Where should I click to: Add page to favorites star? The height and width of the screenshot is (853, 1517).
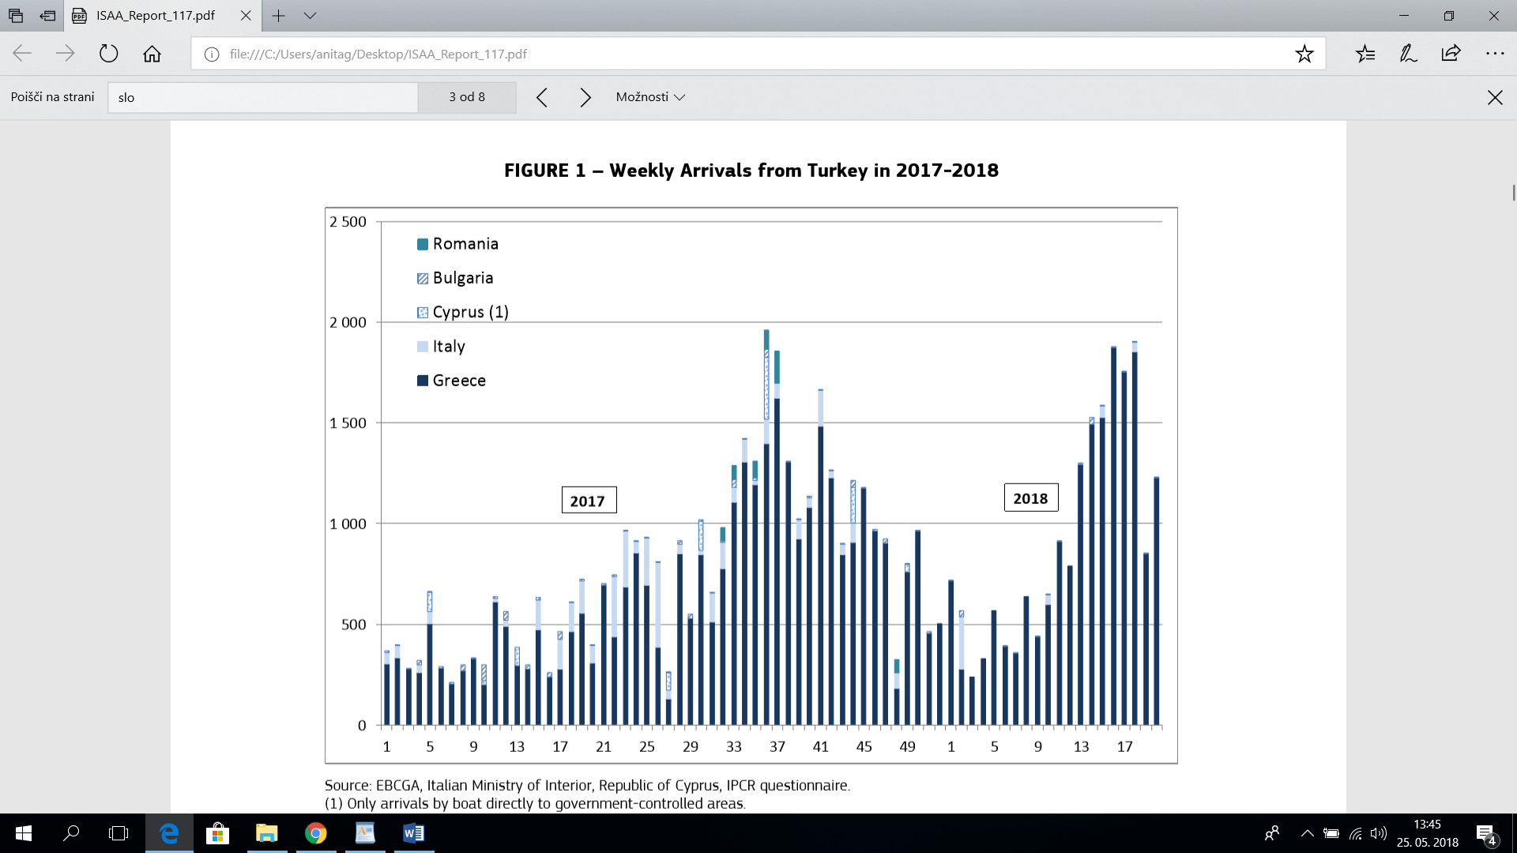pyautogui.click(x=1304, y=54)
